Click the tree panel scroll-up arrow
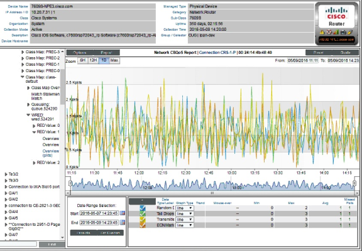The height and width of the screenshot is (251, 362). click(x=62, y=51)
